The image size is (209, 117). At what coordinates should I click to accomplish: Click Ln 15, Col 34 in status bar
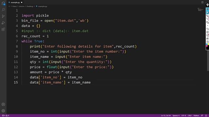click(x=166, y=116)
